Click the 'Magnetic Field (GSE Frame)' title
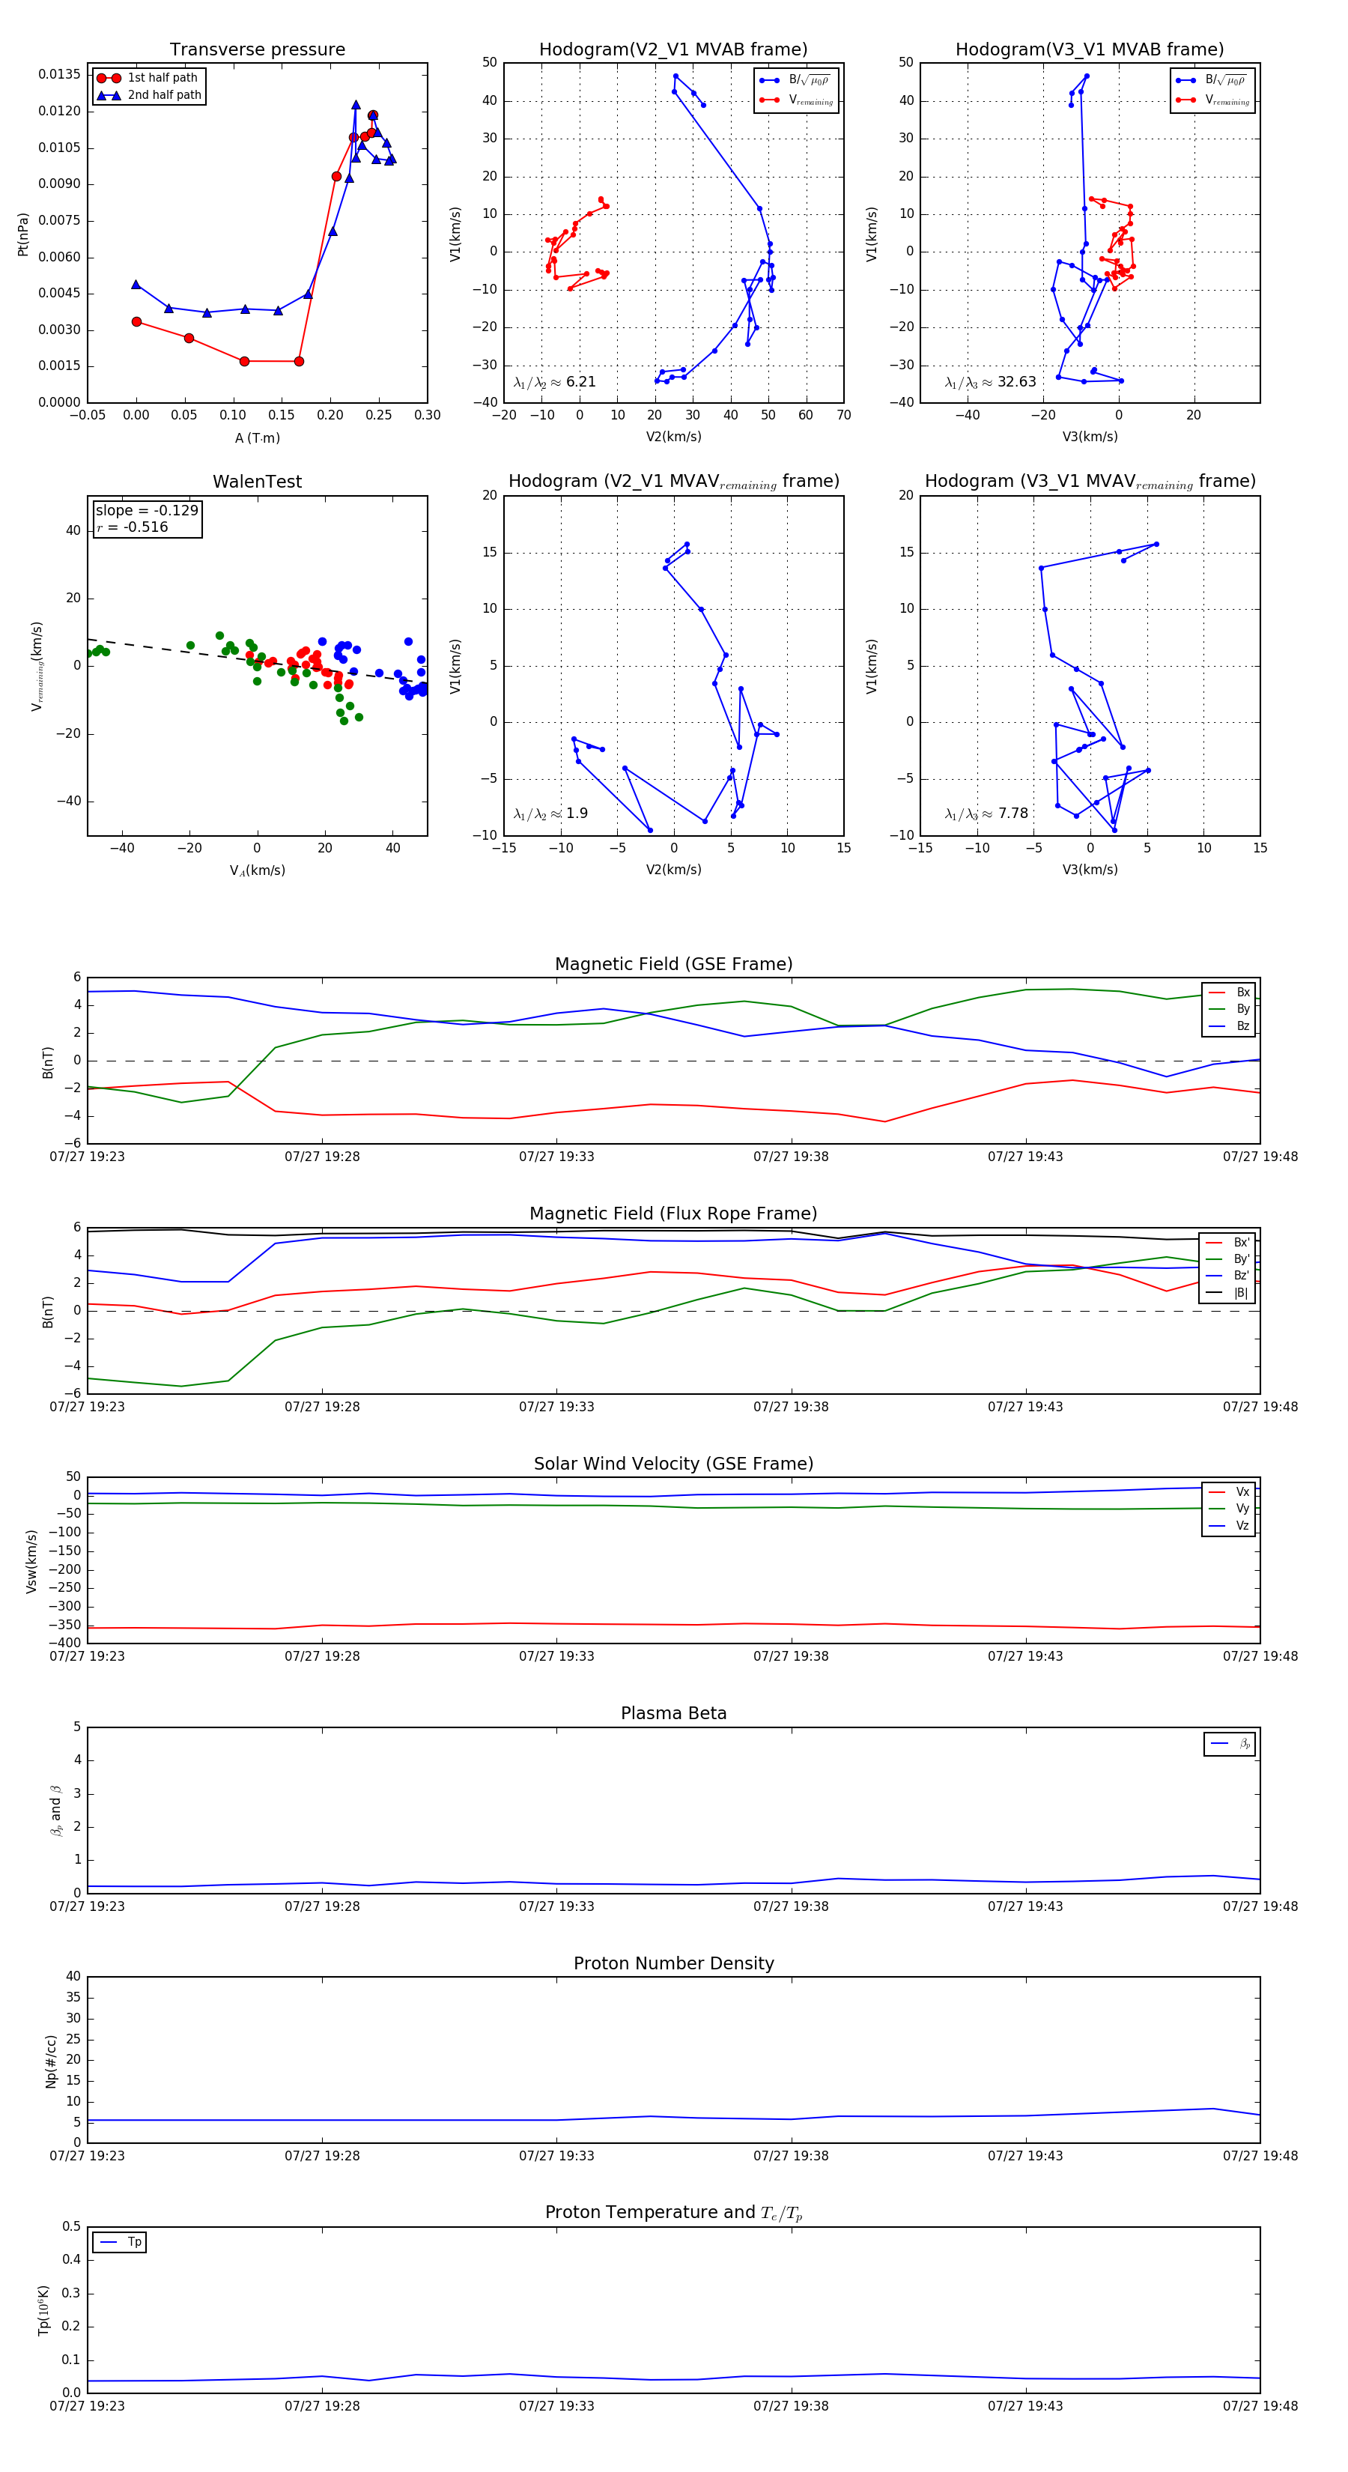 pos(673,964)
